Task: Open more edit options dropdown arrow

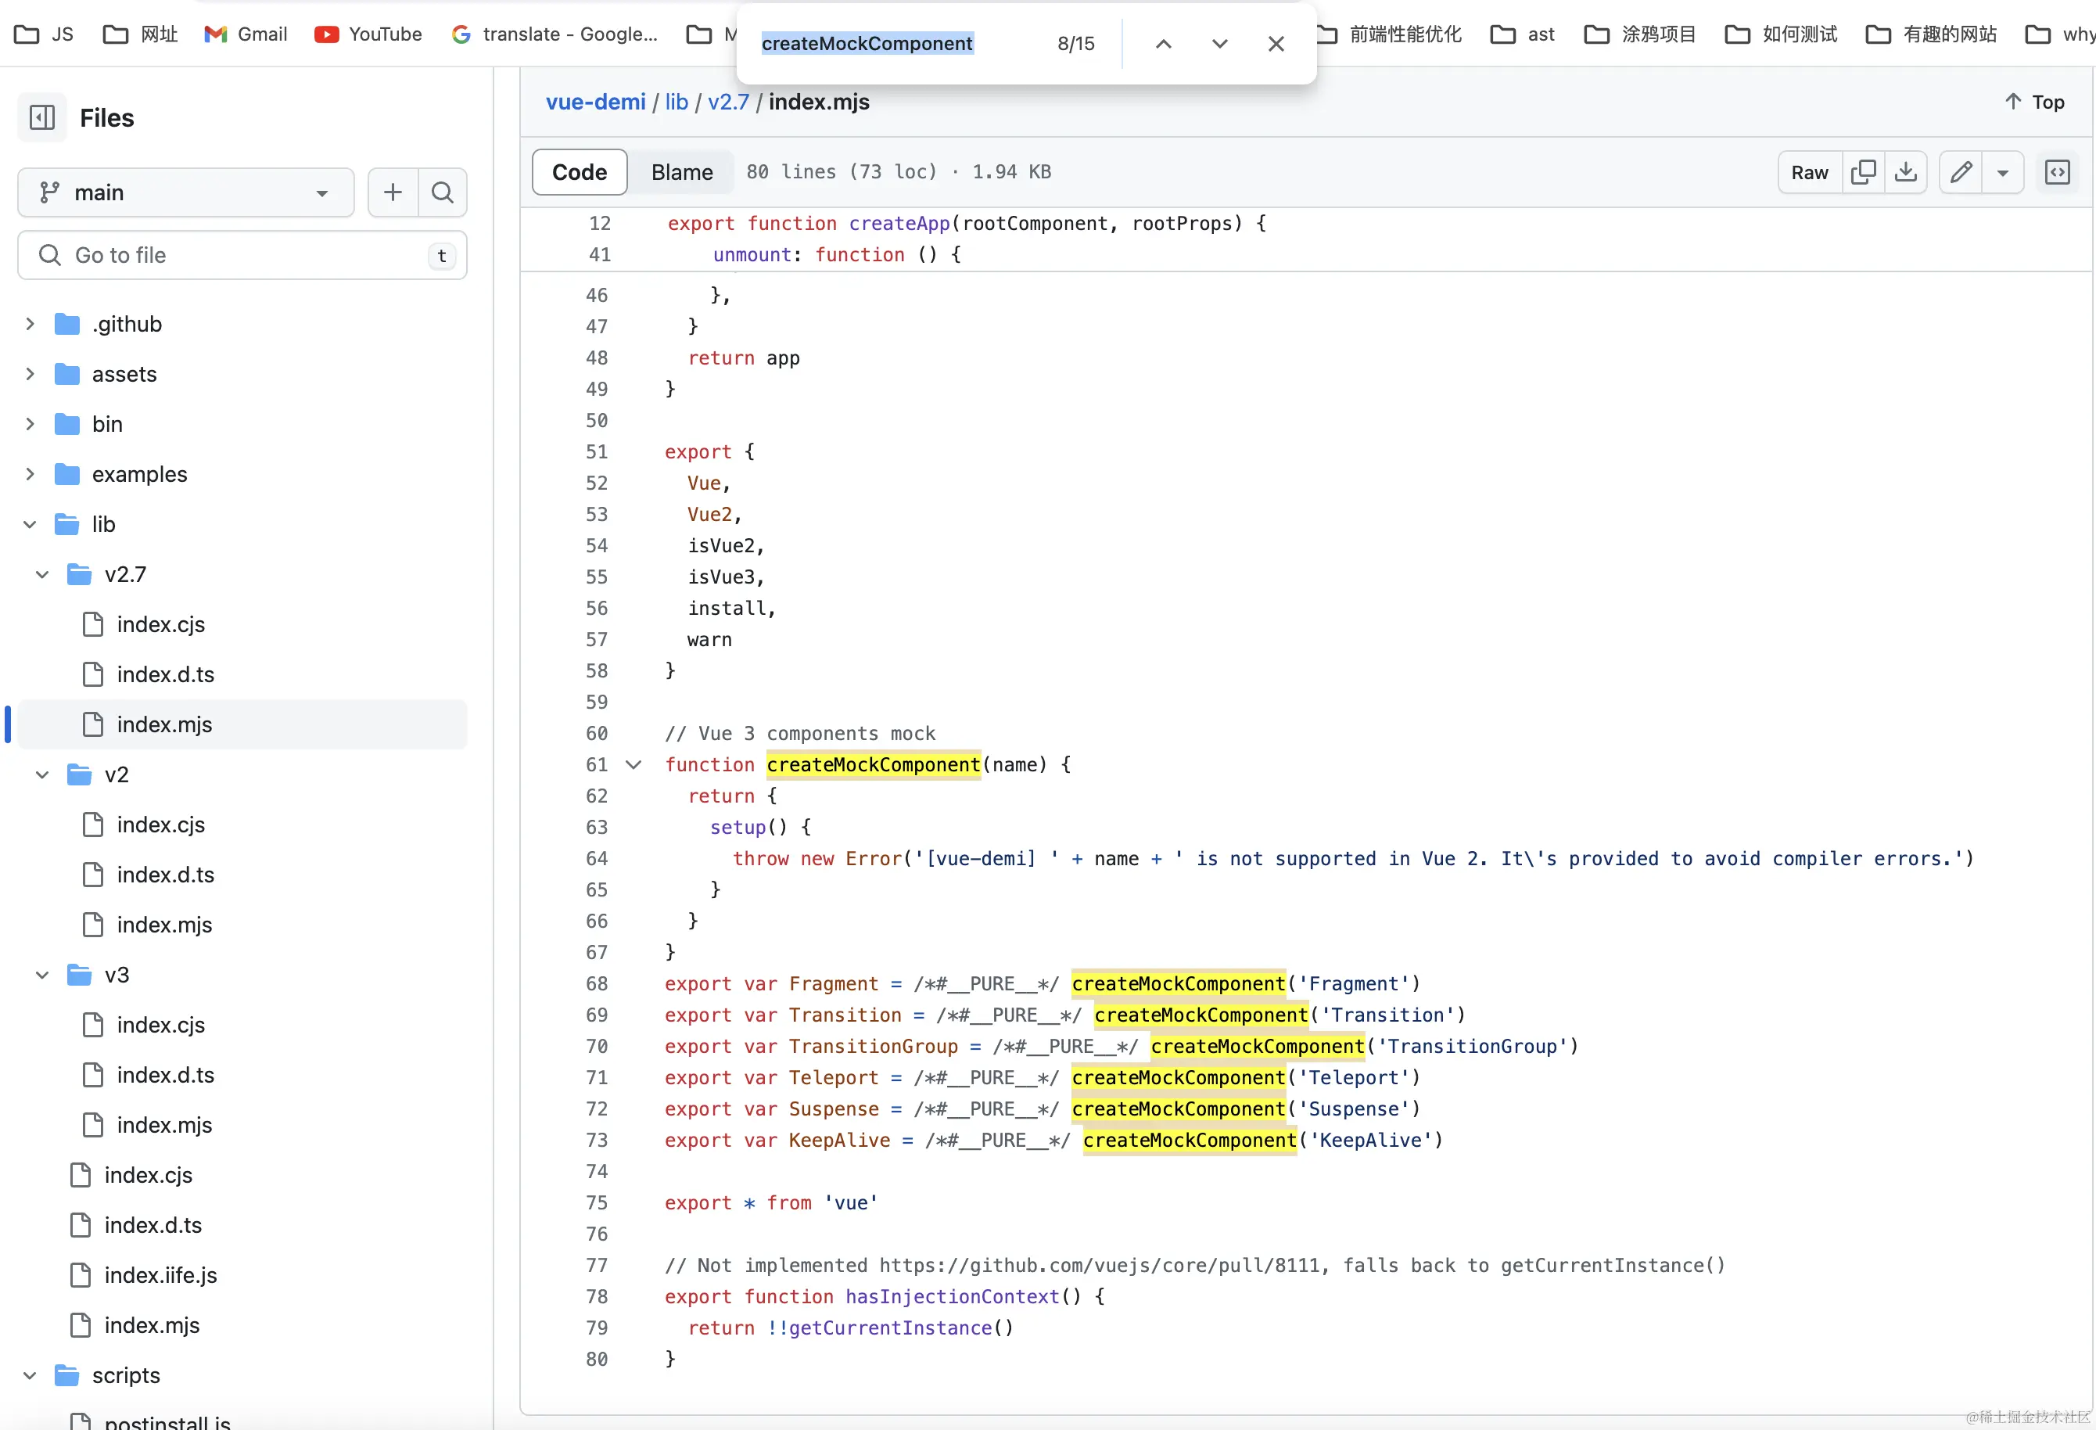Action: (x=2002, y=172)
